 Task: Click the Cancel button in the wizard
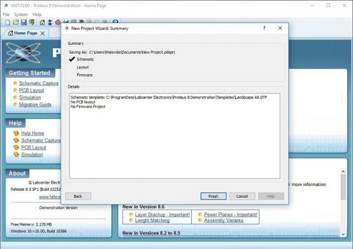click(x=242, y=196)
